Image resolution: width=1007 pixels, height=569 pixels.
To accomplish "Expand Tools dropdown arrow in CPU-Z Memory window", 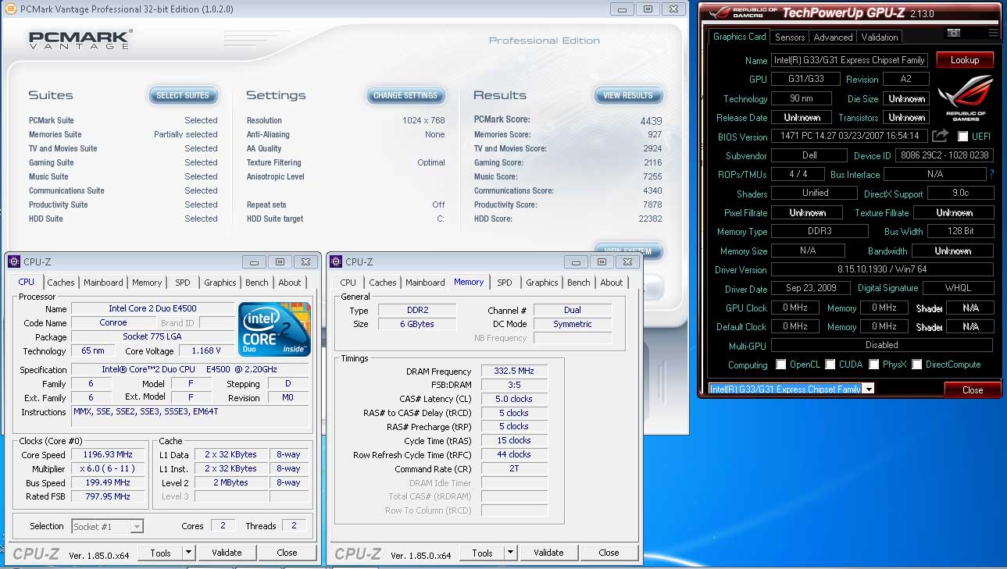I will (510, 553).
